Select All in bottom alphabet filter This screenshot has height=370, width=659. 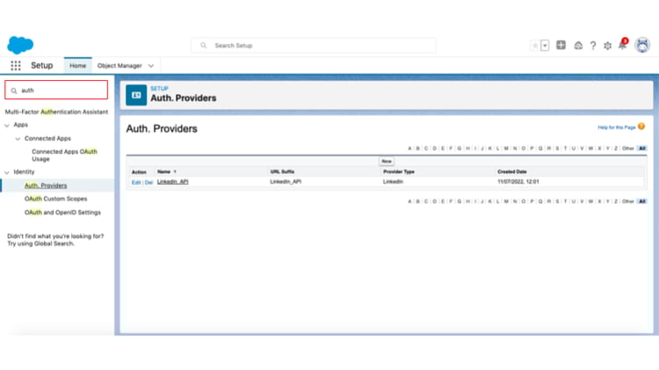point(641,201)
